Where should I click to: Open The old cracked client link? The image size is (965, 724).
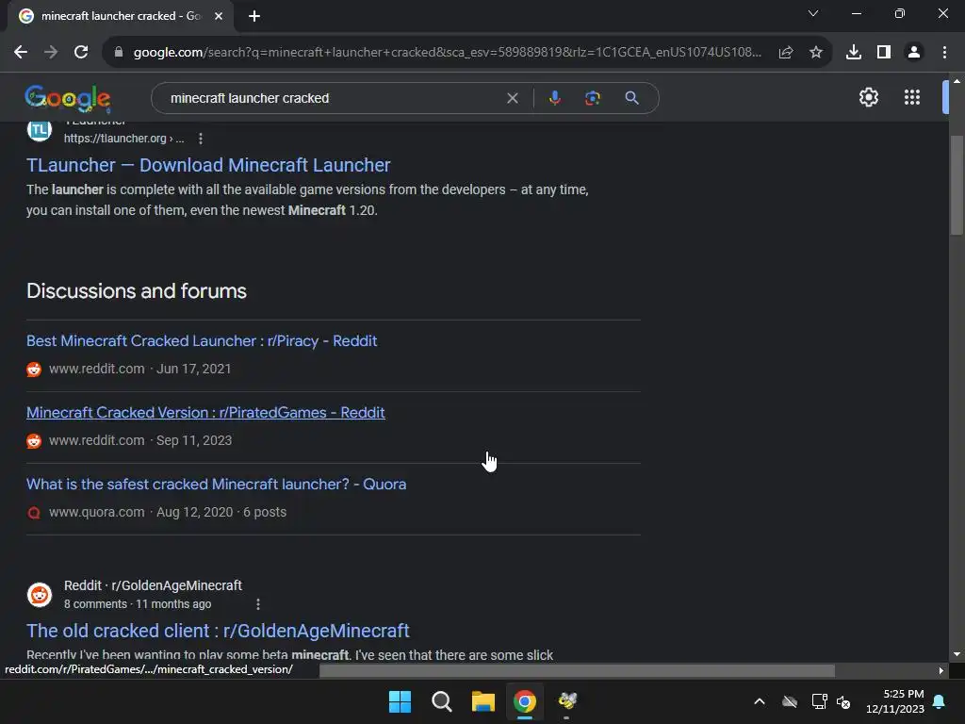pyautogui.click(x=218, y=631)
